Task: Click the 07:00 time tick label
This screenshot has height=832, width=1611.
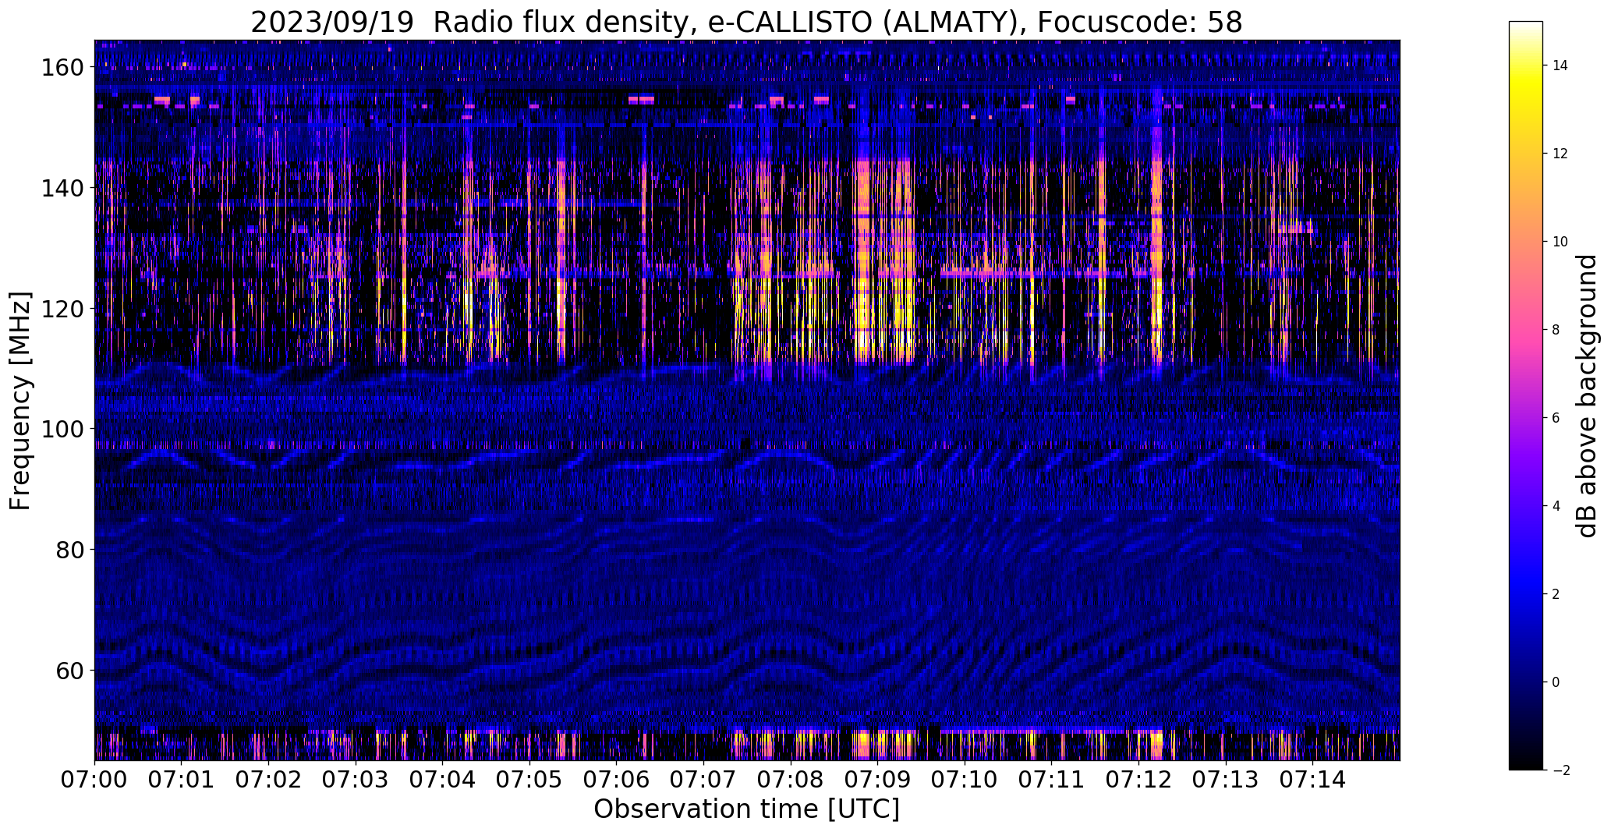Action: click(x=95, y=780)
